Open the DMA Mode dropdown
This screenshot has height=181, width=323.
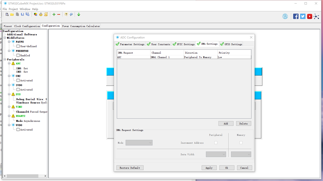(139, 143)
